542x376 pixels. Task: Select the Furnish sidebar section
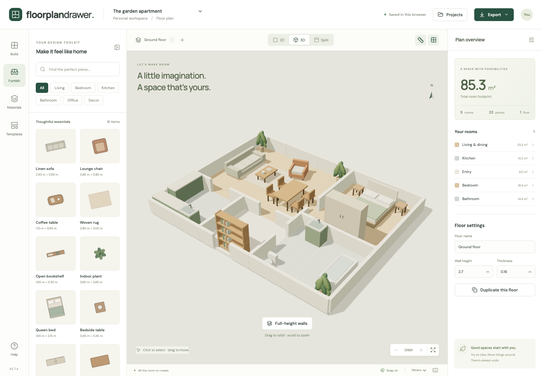tap(14, 76)
